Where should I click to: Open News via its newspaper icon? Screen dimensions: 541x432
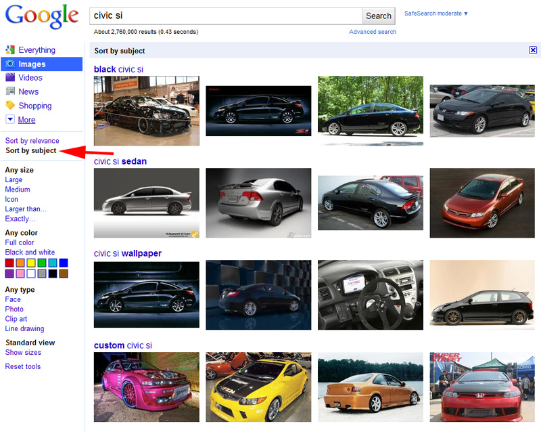[x=10, y=91]
